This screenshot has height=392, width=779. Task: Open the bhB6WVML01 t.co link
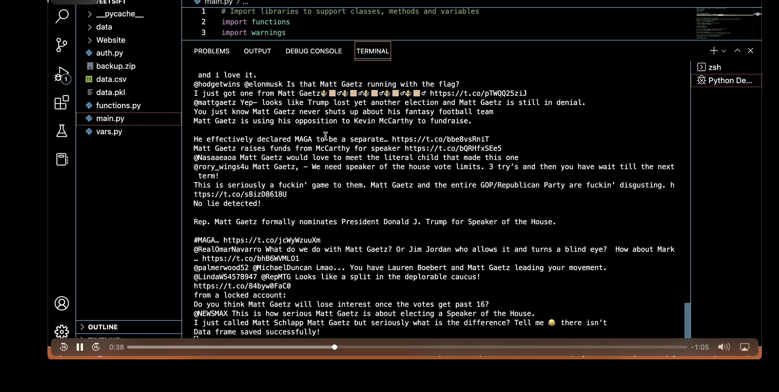click(x=250, y=259)
